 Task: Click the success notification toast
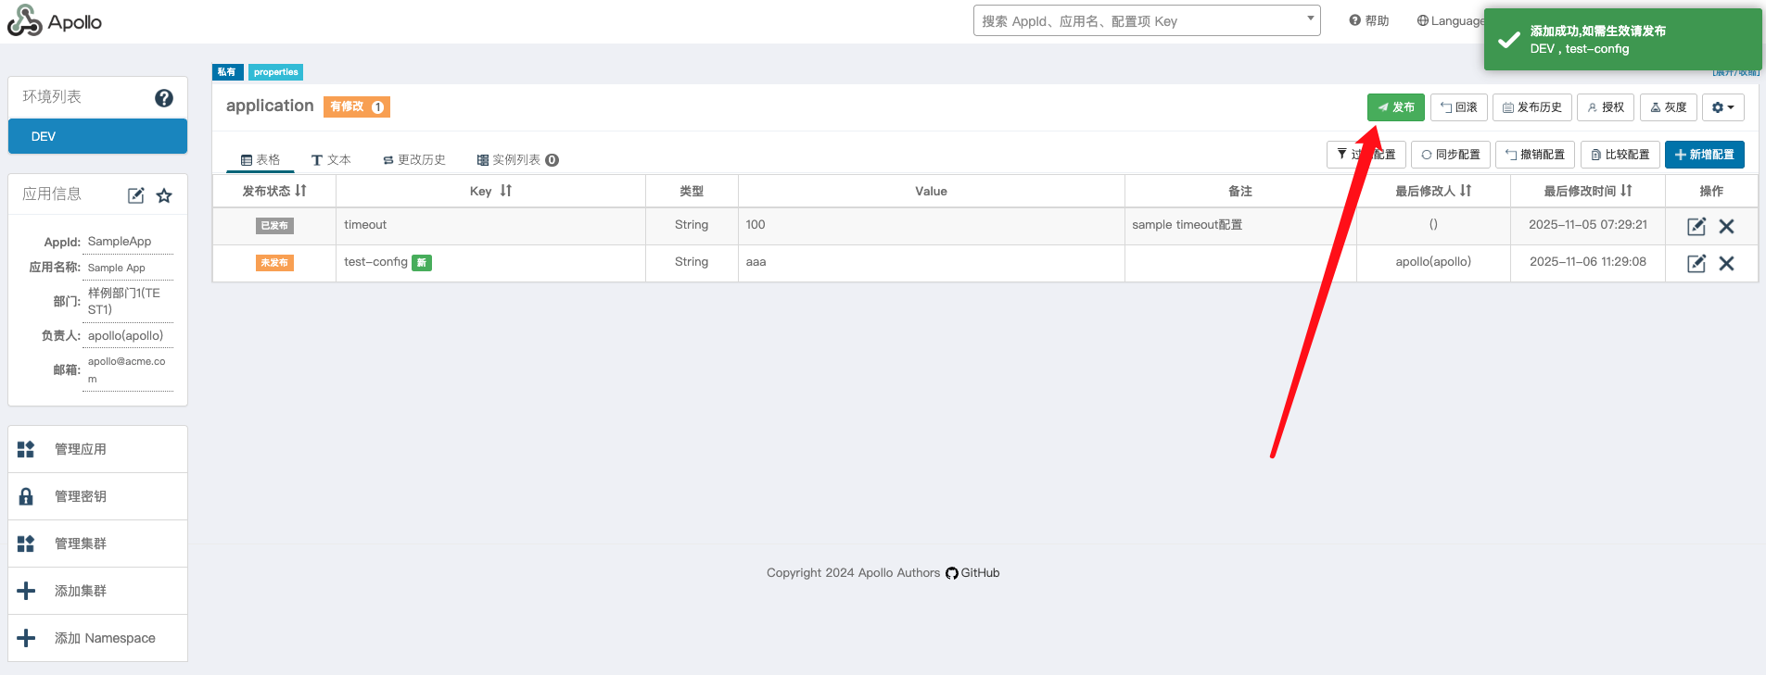coord(1622,39)
